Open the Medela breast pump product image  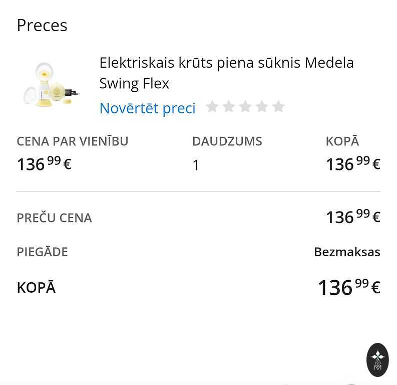pyautogui.click(x=52, y=84)
